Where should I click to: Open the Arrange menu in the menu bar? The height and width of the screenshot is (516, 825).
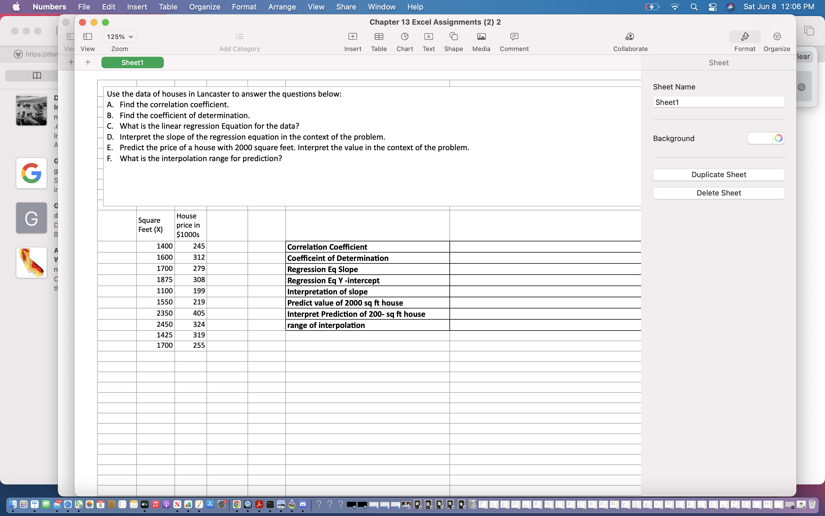(282, 7)
